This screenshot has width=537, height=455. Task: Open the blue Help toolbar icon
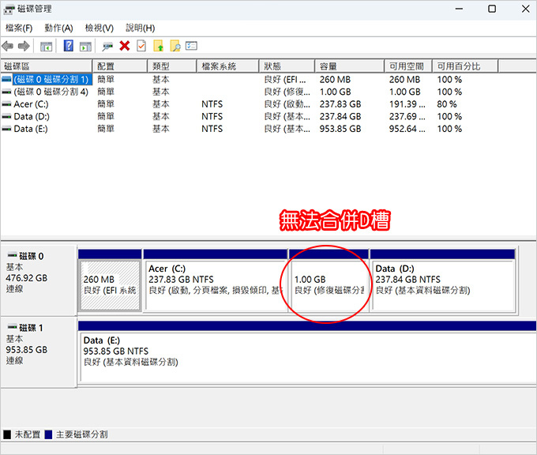tap(69, 46)
